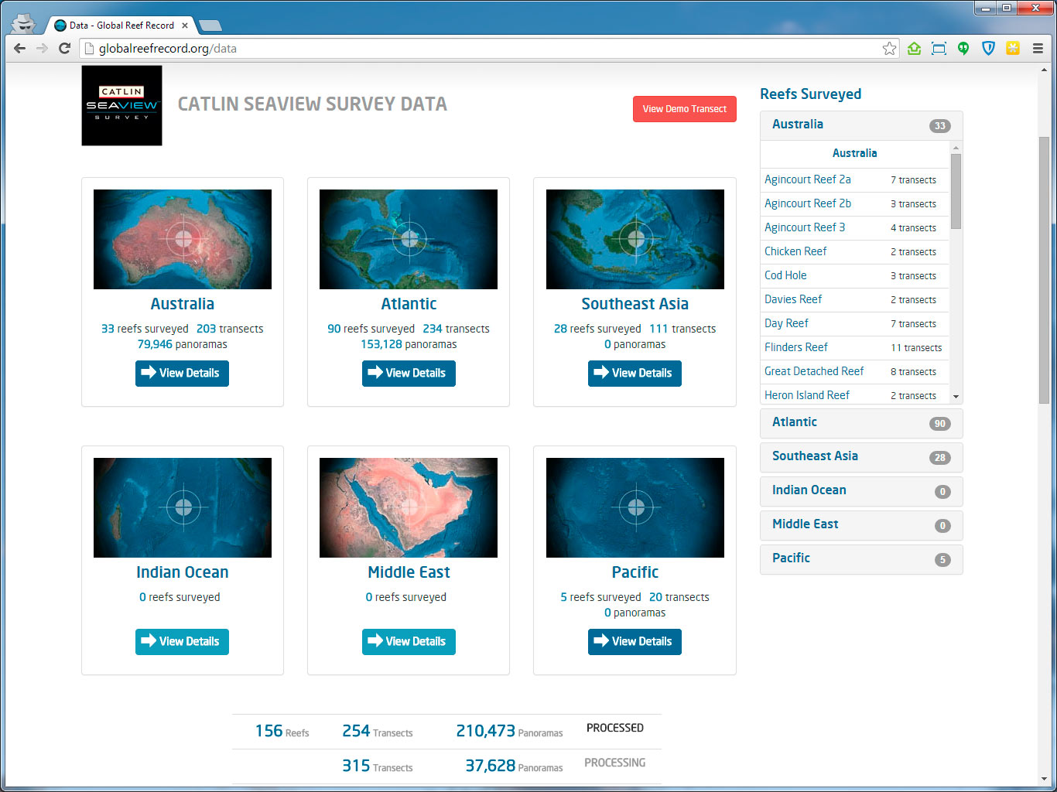Open Agincourt Reef 2b link
The image size is (1057, 792).
pyautogui.click(x=808, y=203)
